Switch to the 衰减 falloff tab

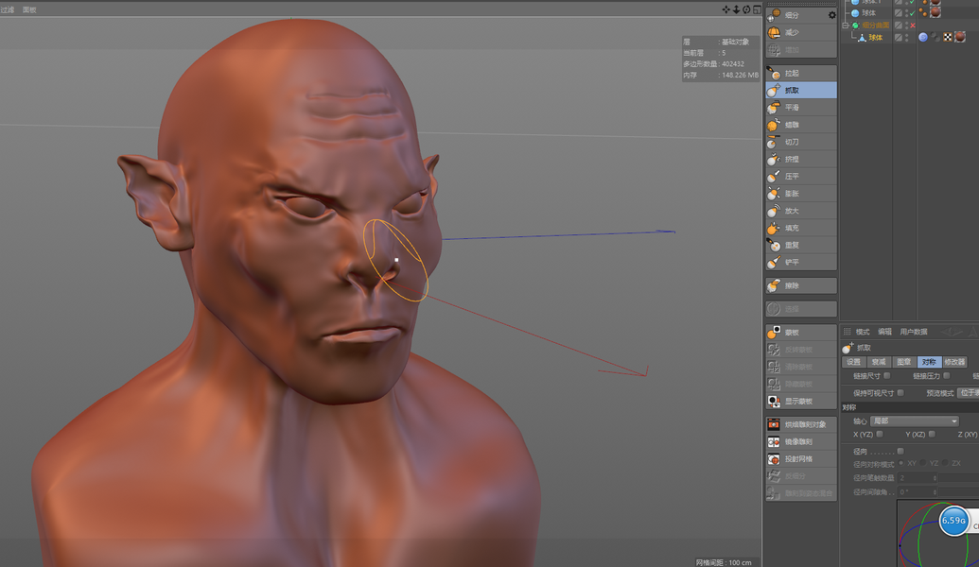(879, 362)
